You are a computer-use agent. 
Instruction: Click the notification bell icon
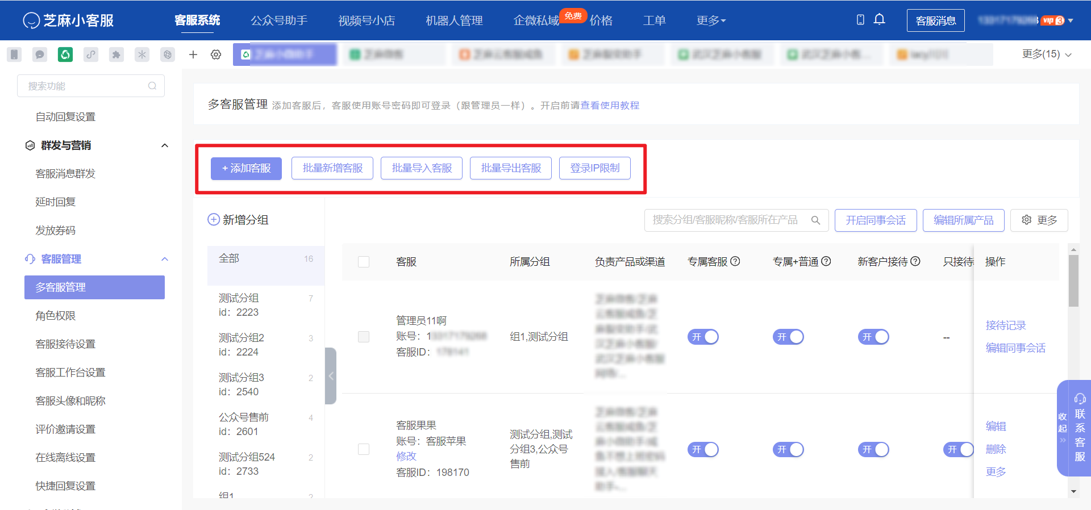tap(879, 20)
